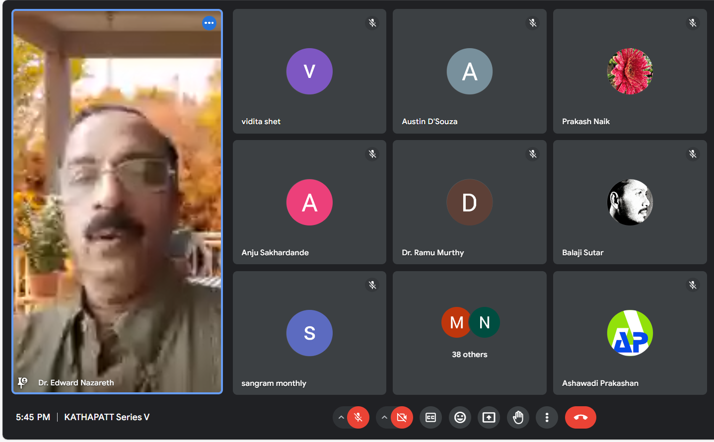Click the KATHAPATT Series V meeting title
The image size is (714, 442).
(107, 417)
